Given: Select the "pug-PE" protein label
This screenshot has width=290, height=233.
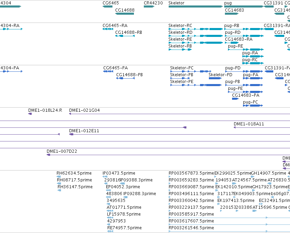Looking at the screenshot, I should click(x=235, y=88).
